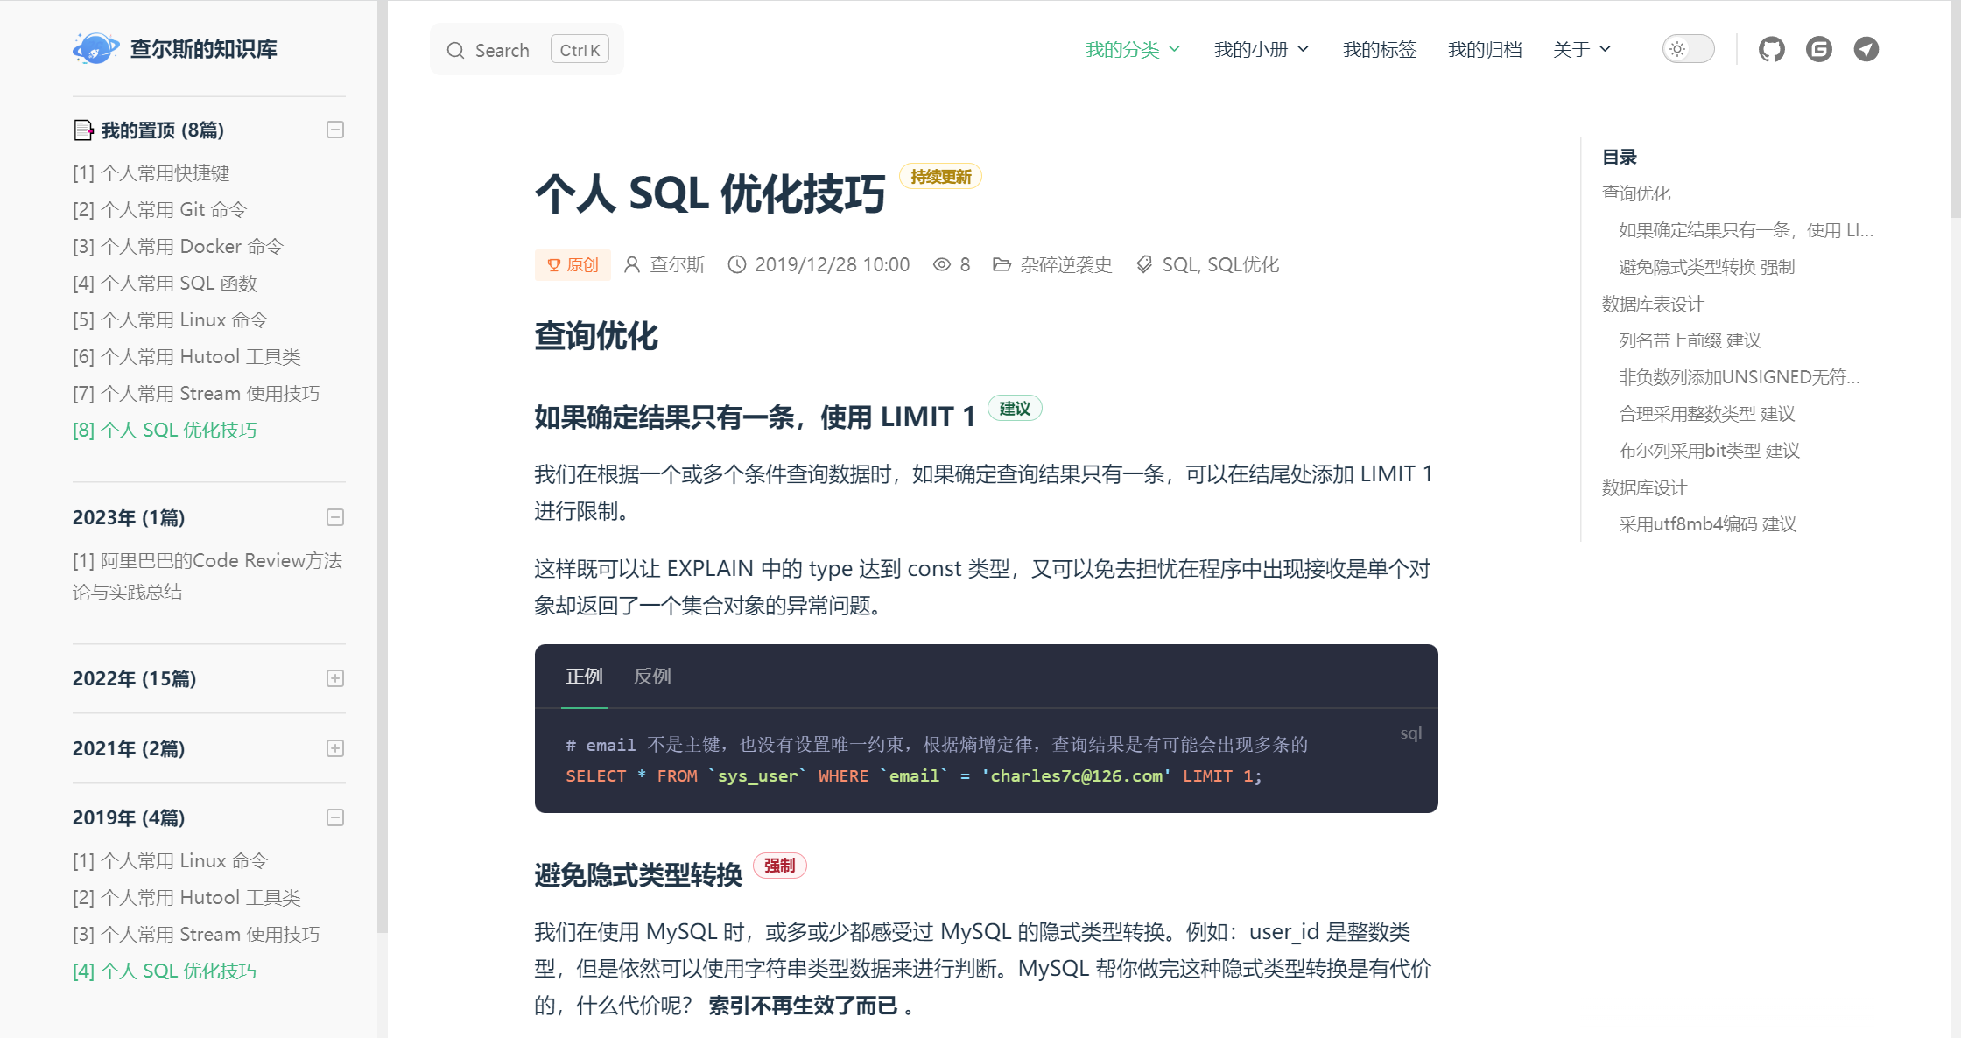The height and width of the screenshot is (1038, 1961).
Task: Expand the 2022年 (15篇) group
Action: pyautogui.click(x=334, y=678)
